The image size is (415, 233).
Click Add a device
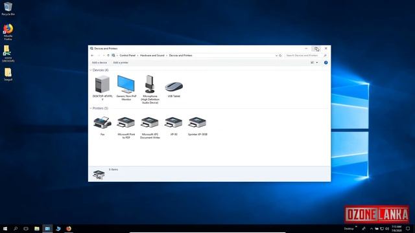(99, 63)
